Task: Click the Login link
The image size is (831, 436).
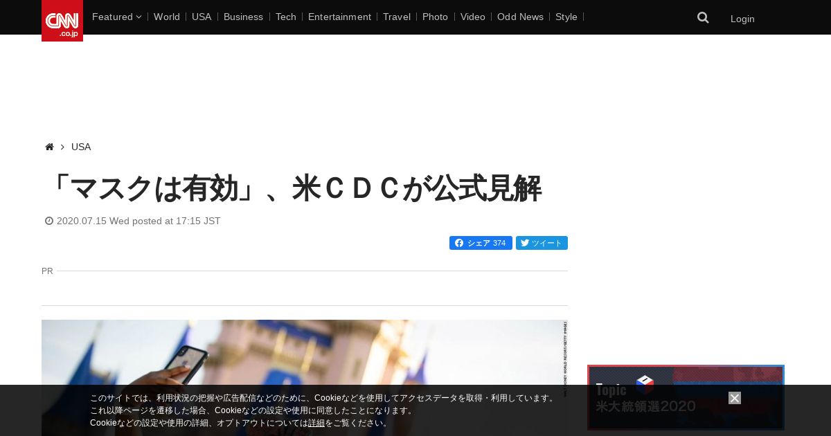Action: point(742,19)
